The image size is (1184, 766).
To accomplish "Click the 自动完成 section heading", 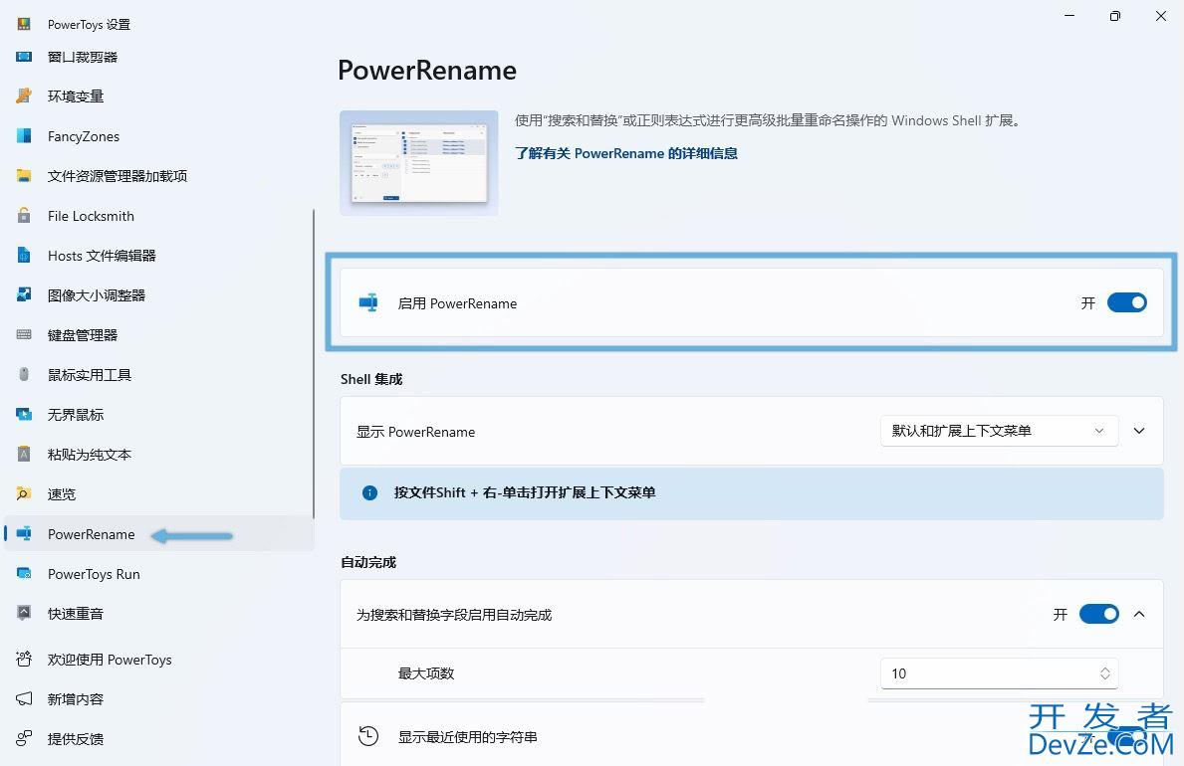I will [x=368, y=562].
